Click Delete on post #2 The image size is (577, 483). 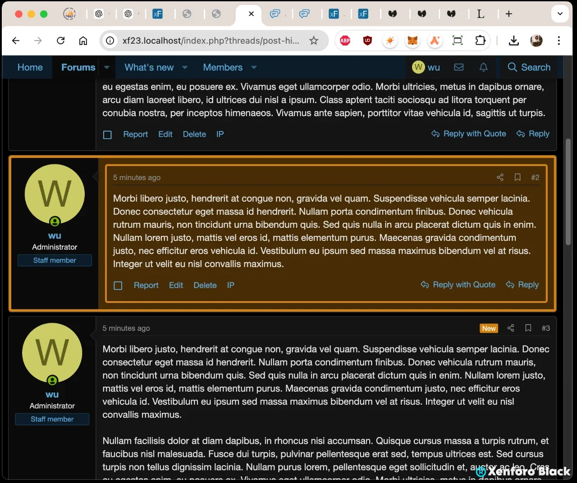tap(205, 285)
